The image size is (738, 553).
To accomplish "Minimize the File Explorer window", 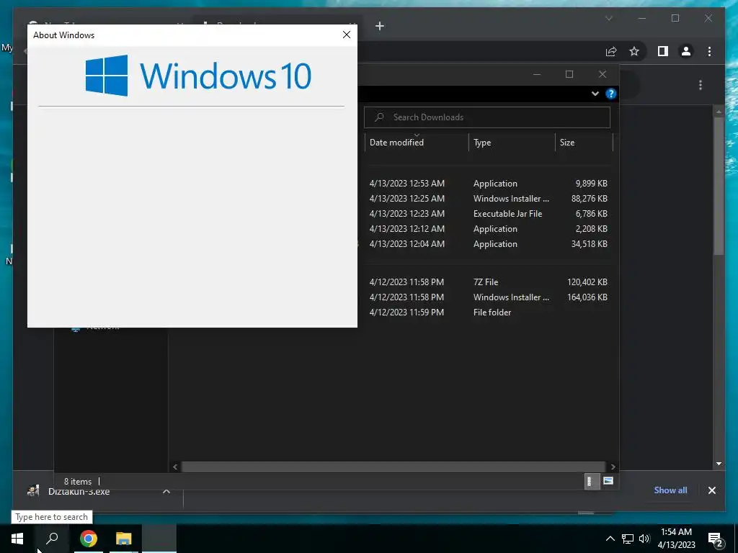I will point(536,74).
